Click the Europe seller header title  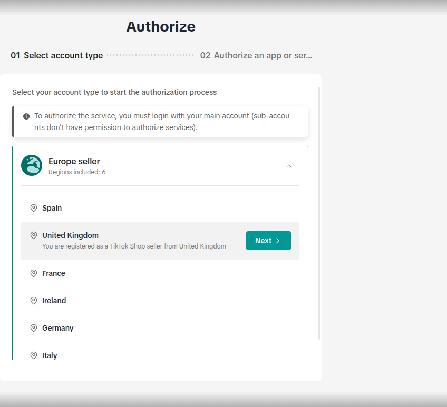[x=74, y=161]
